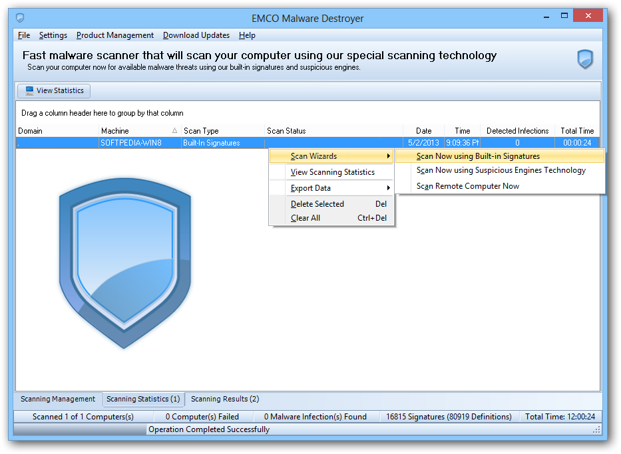Image resolution: width=621 pixels, height=454 pixels.
Task: Click the Time column header
Action: pyautogui.click(x=462, y=131)
